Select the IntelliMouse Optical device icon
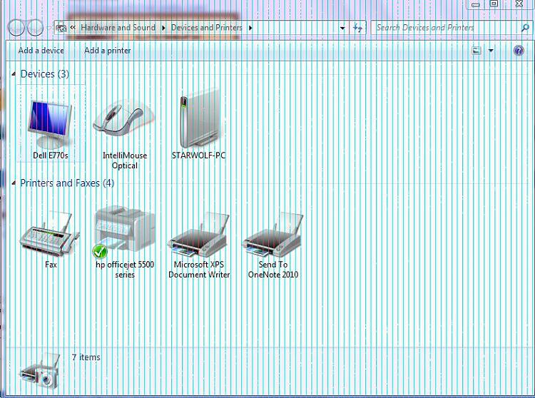The height and width of the screenshot is (398, 535). pos(124,118)
